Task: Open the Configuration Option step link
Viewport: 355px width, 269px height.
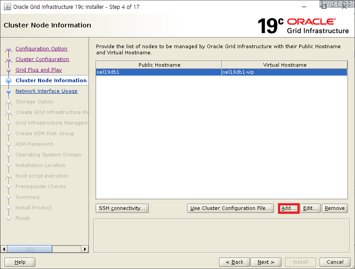Action: pyautogui.click(x=42, y=49)
